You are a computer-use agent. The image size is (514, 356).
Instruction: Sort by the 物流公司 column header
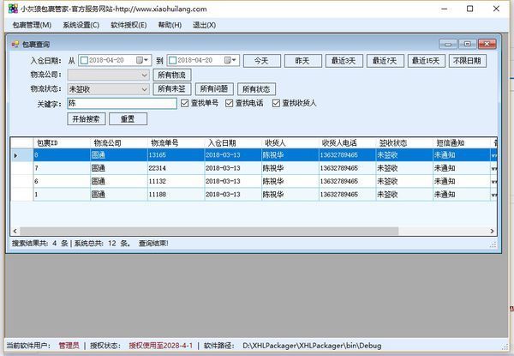119,143
